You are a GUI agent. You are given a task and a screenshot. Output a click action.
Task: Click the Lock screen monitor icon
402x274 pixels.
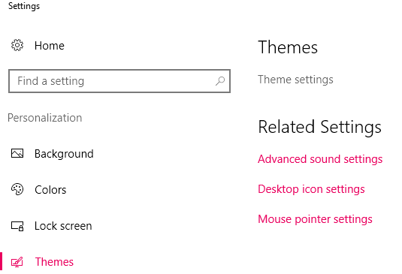(x=17, y=226)
